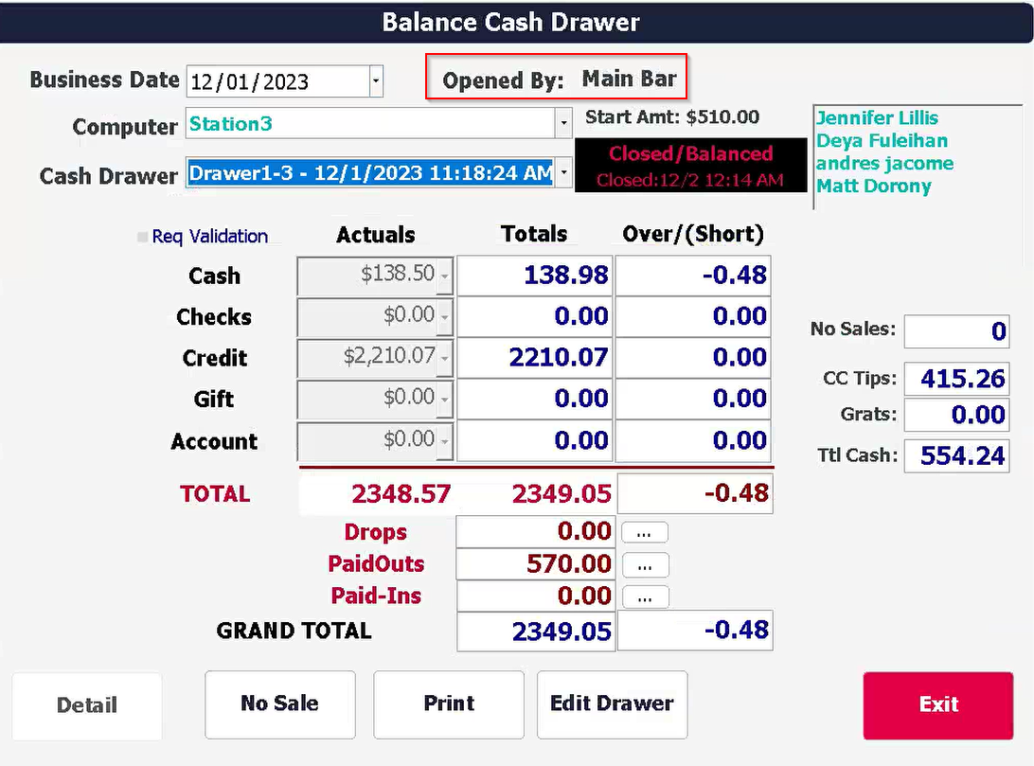Click the Credit totals value 2210.07
Viewport: 1034px width, 766px height.
point(535,358)
